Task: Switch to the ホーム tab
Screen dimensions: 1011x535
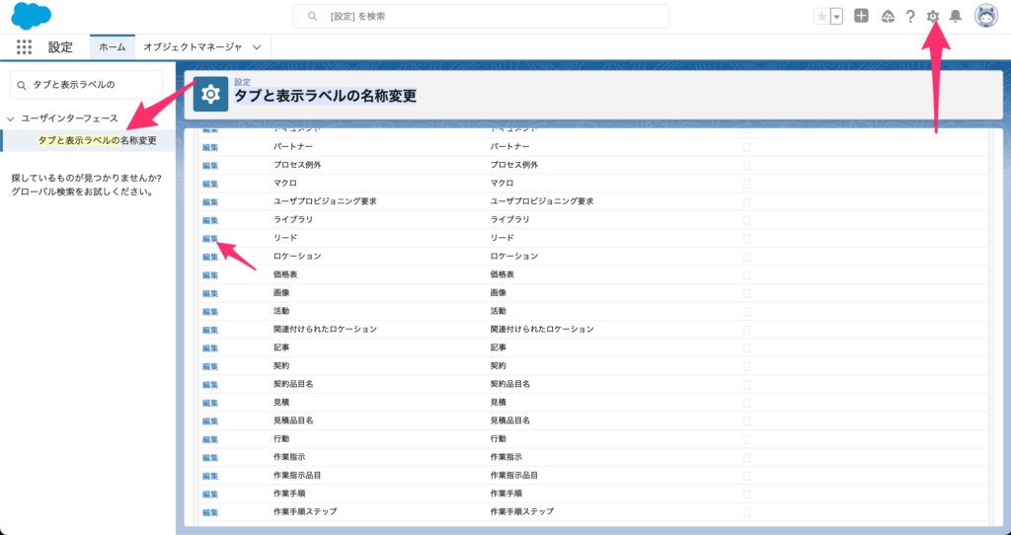Action: [113, 47]
